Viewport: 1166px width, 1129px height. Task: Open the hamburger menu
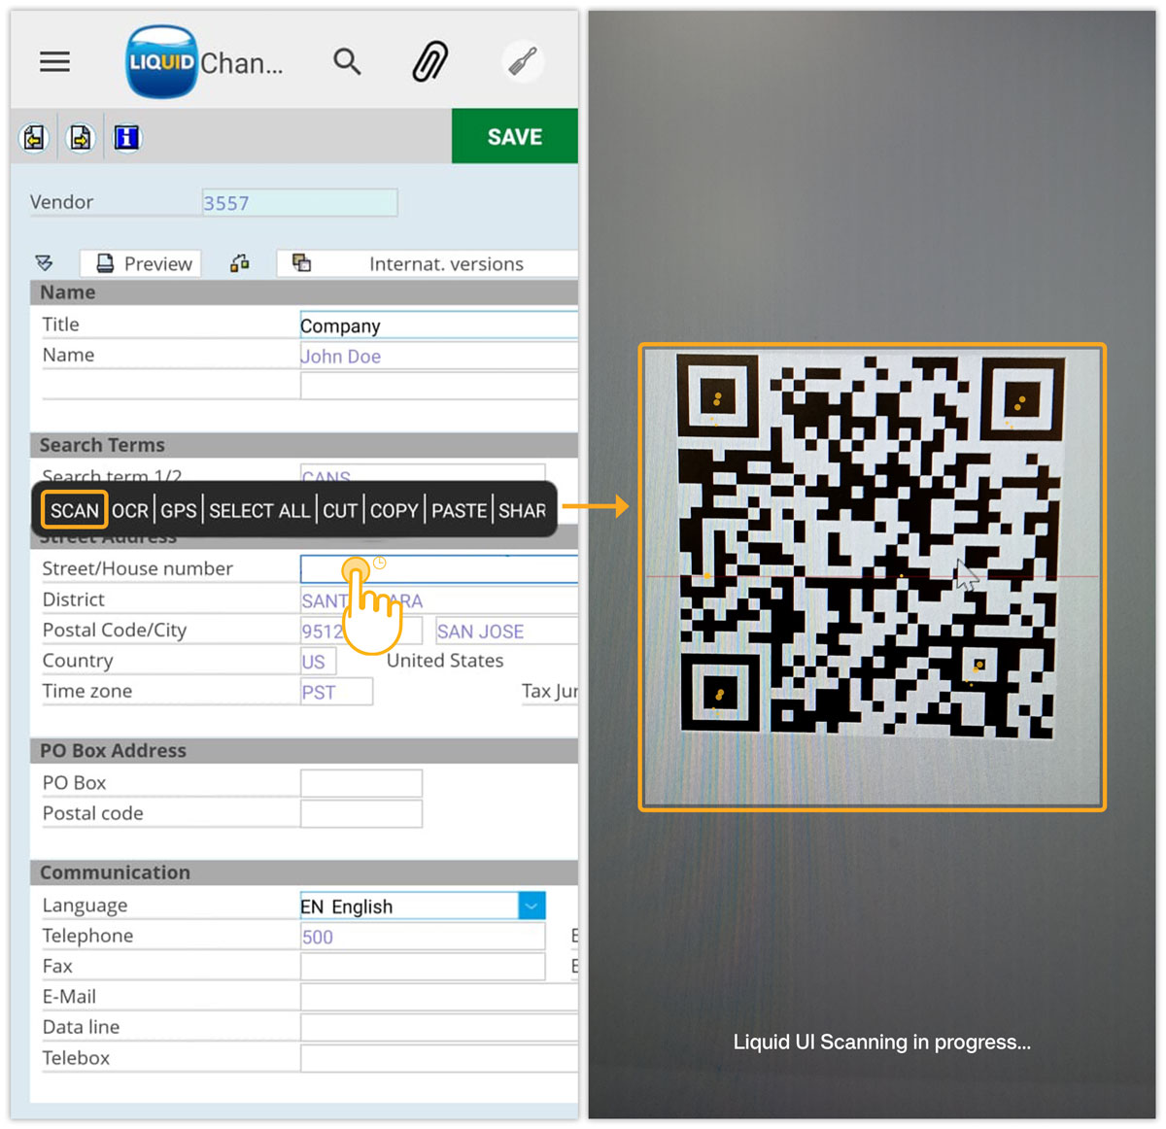(x=54, y=62)
